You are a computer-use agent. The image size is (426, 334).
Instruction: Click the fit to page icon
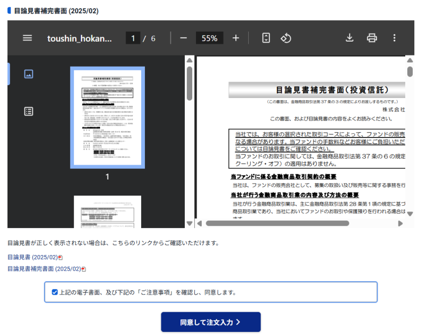(x=266, y=38)
